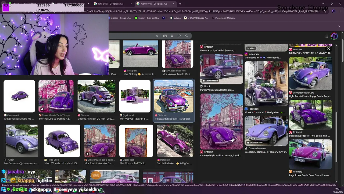Open the Yaz bitti derken Instagram image
This screenshot has height=194, width=344.
coord(175,141)
